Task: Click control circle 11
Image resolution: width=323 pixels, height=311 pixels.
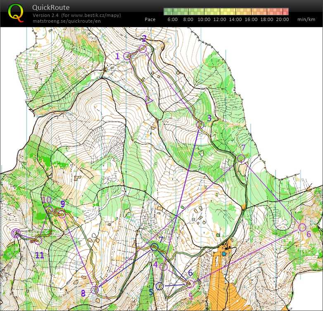Action: [38, 240]
